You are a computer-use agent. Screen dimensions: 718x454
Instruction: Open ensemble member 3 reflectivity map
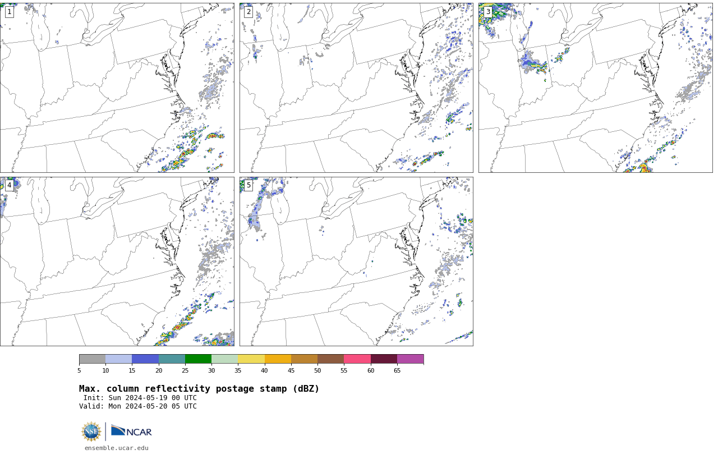click(x=595, y=88)
